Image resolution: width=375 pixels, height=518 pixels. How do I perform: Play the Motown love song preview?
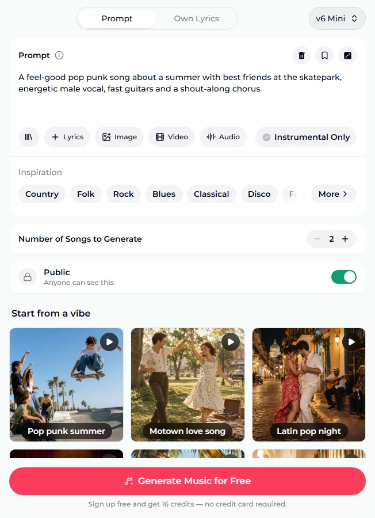point(231,342)
